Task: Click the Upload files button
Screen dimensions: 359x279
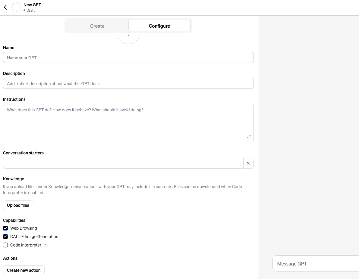Action: coord(18,205)
